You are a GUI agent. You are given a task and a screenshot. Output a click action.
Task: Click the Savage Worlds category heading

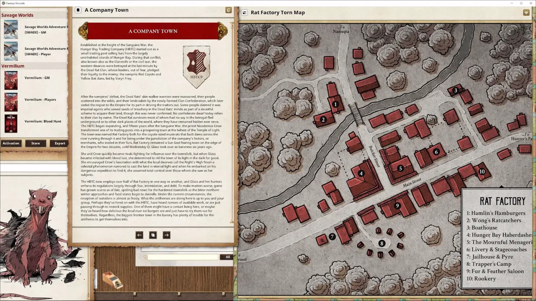click(x=17, y=15)
